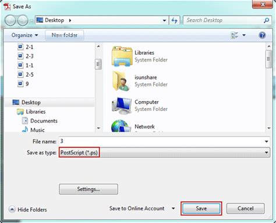Viewport: 276px width, 223px height.
Task: Select the Desktop item in navigation tree
Action: click(31, 102)
